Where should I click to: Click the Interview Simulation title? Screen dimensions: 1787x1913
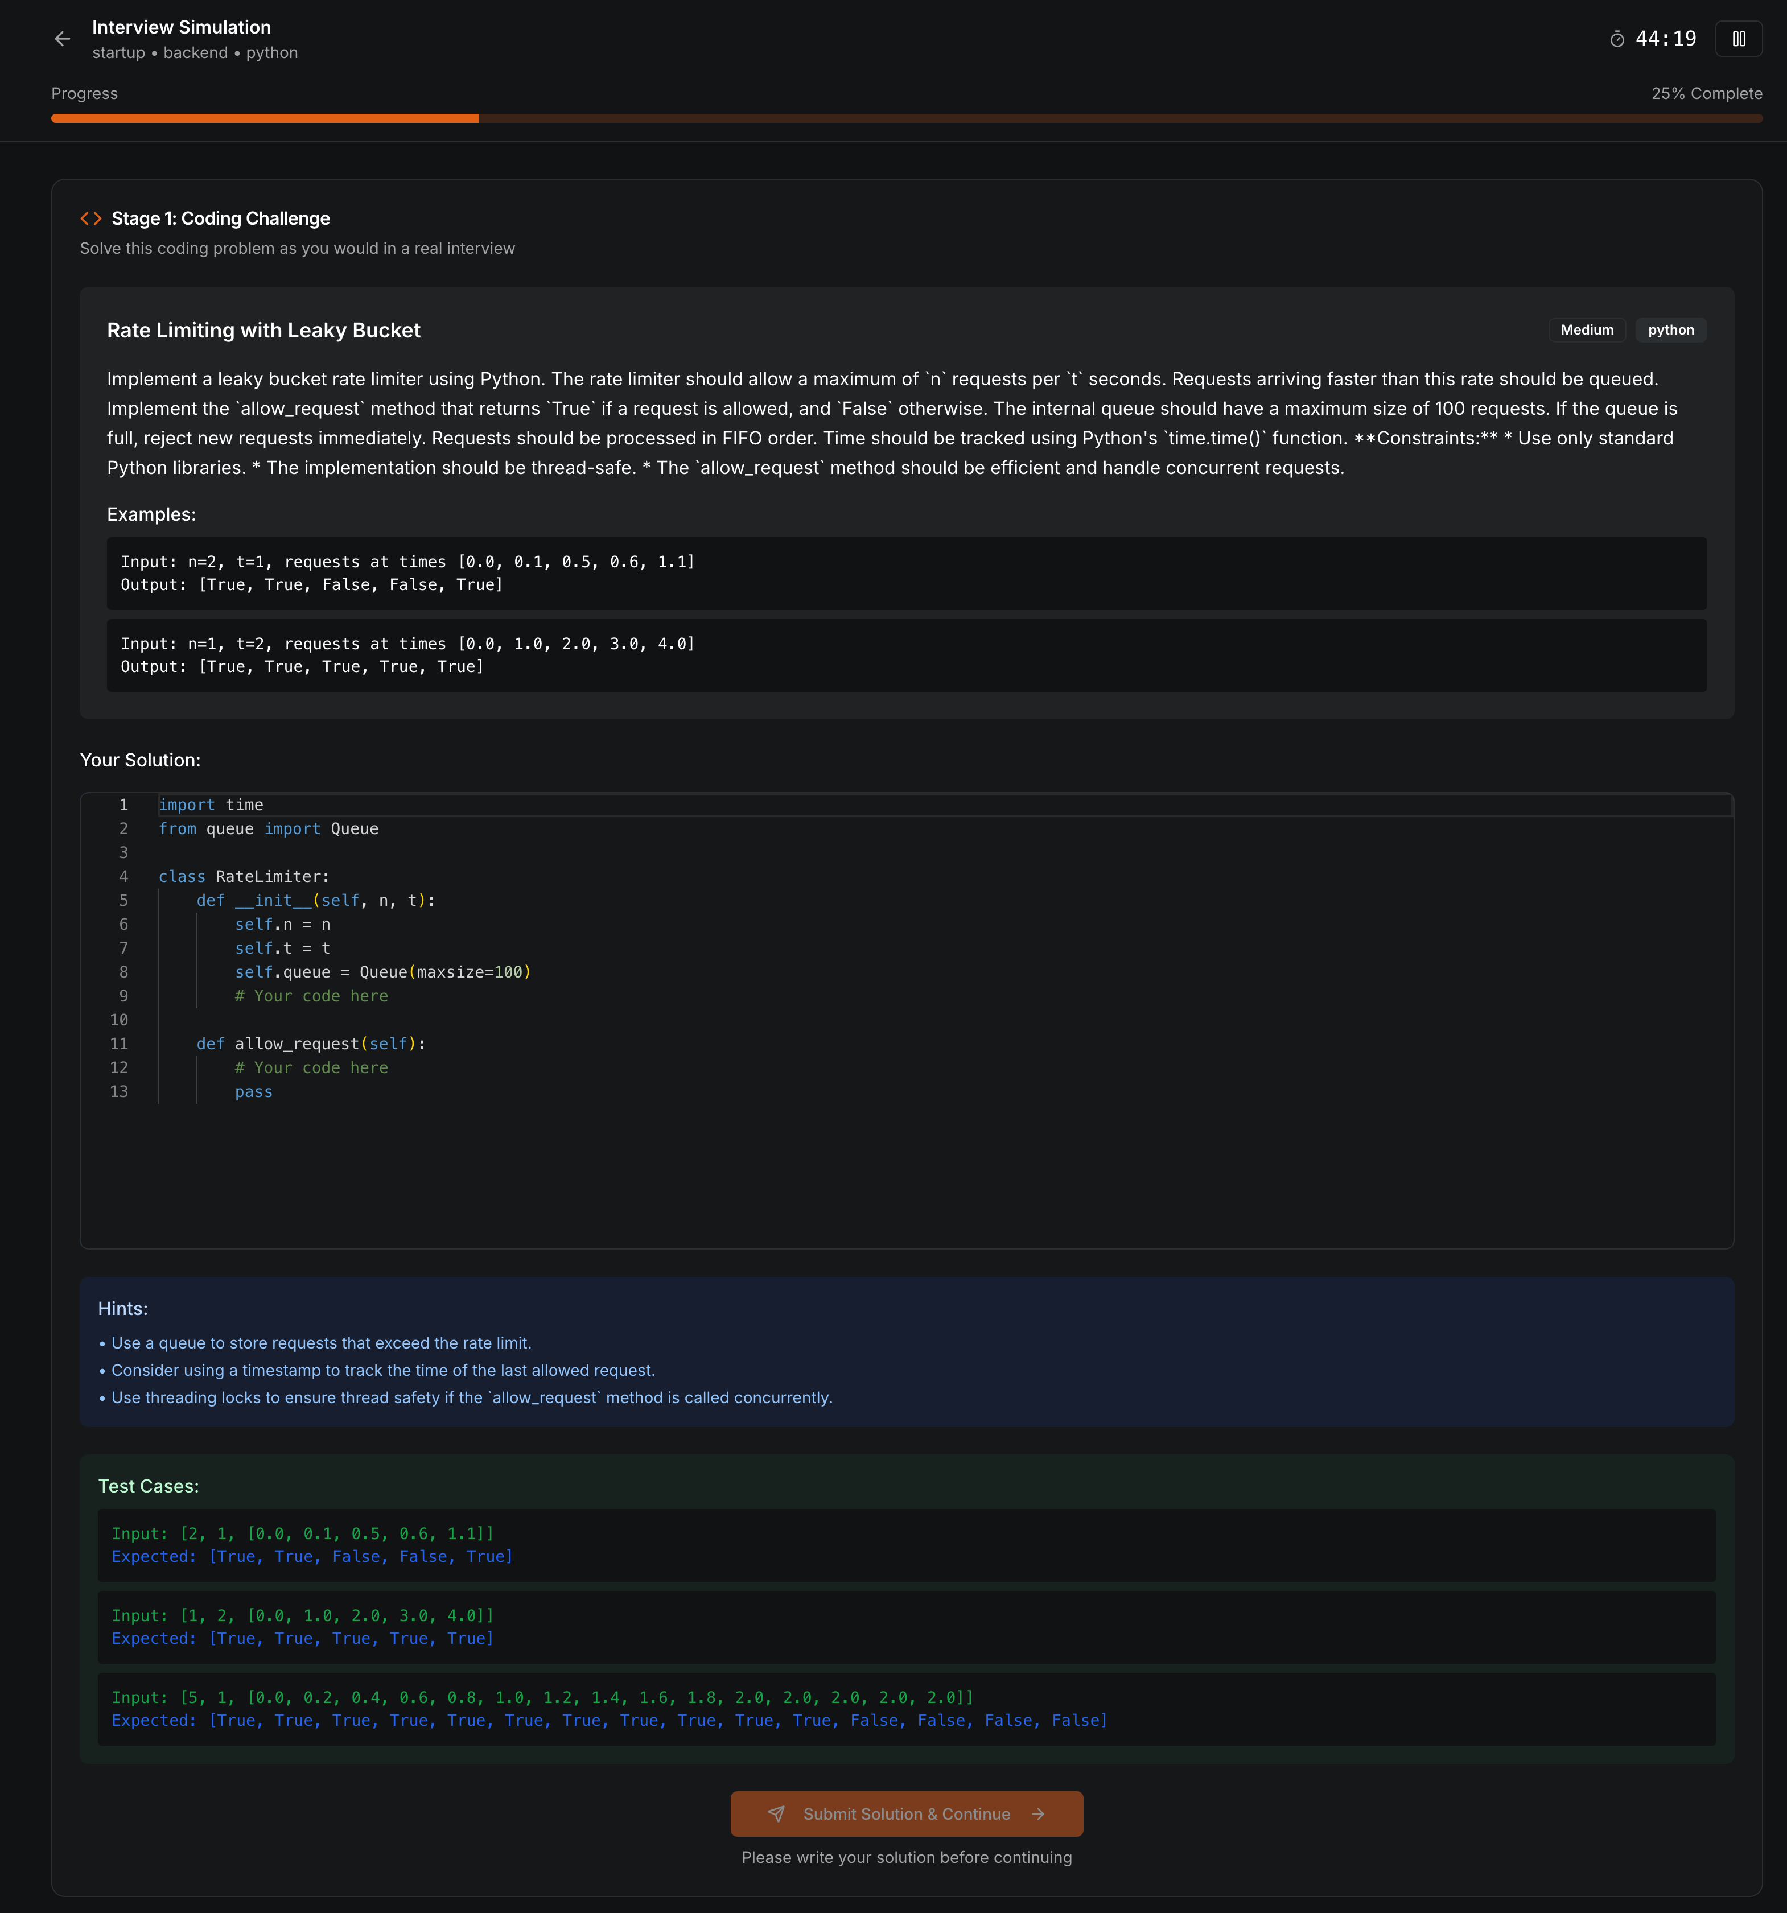[181, 27]
